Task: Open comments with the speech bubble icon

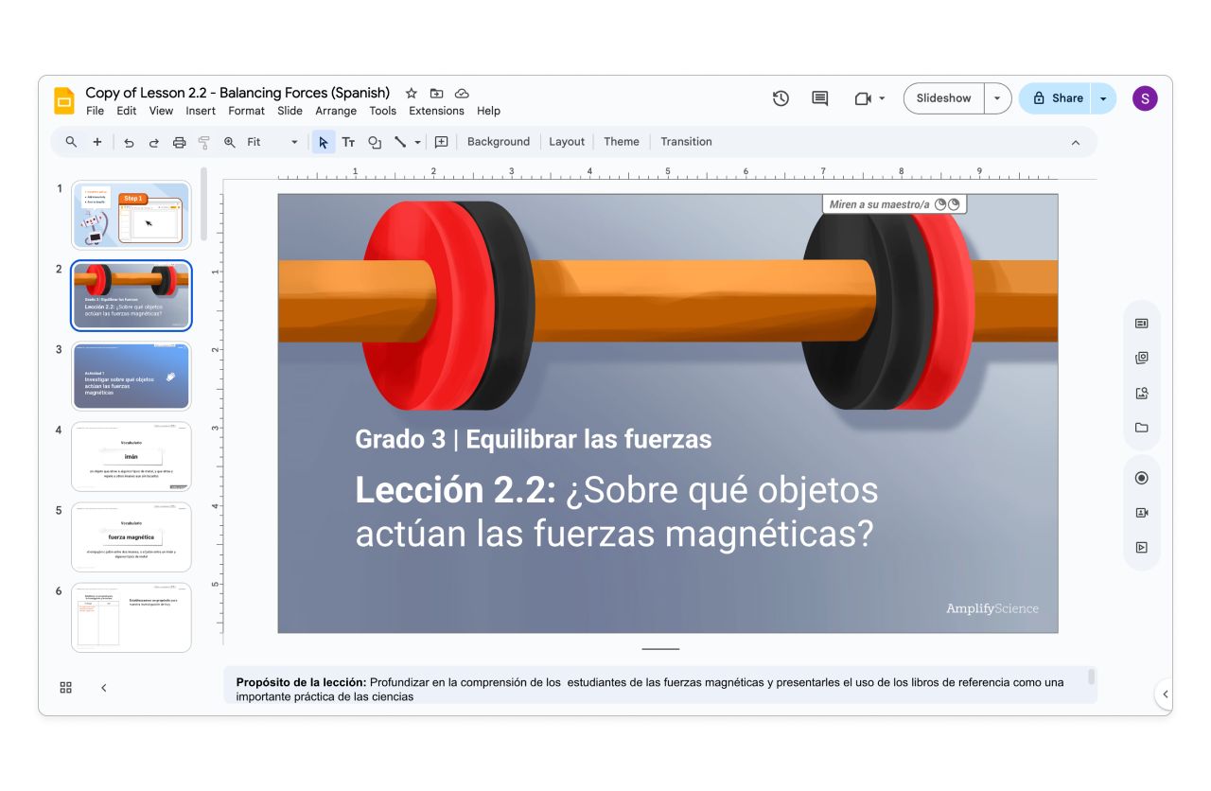Action: click(x=819, y=97)
